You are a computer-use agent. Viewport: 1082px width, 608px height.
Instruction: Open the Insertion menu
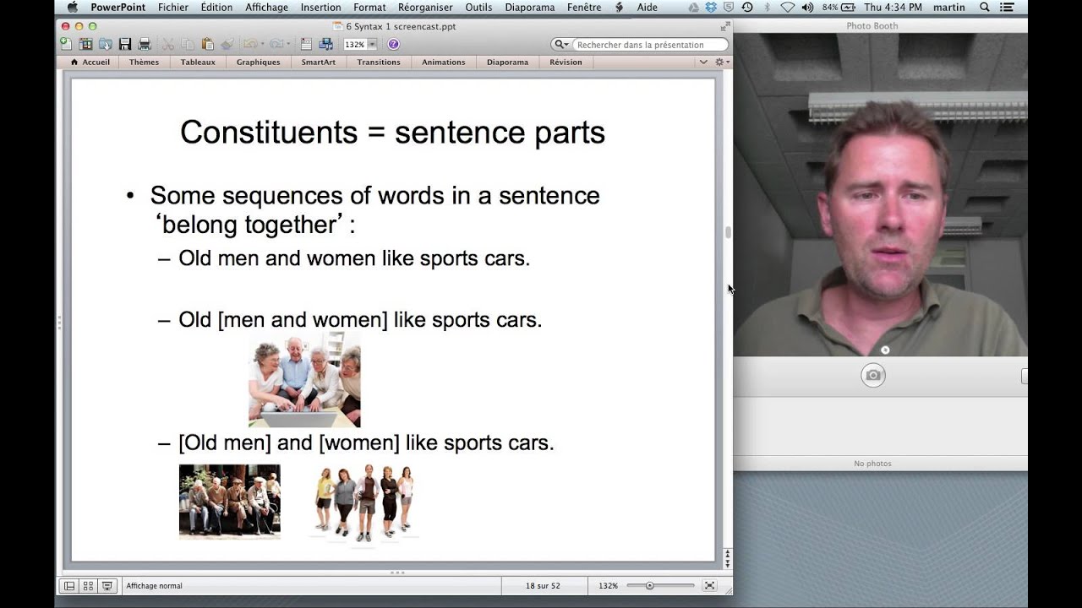coord(321,8)
